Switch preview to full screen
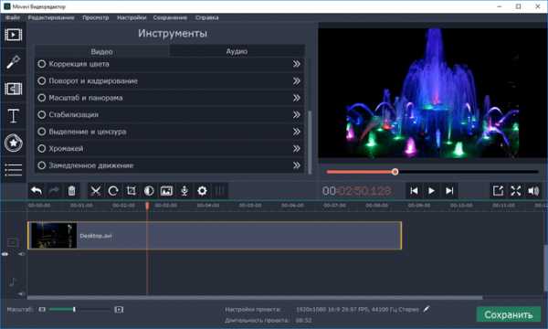 (x=516, y=191)
